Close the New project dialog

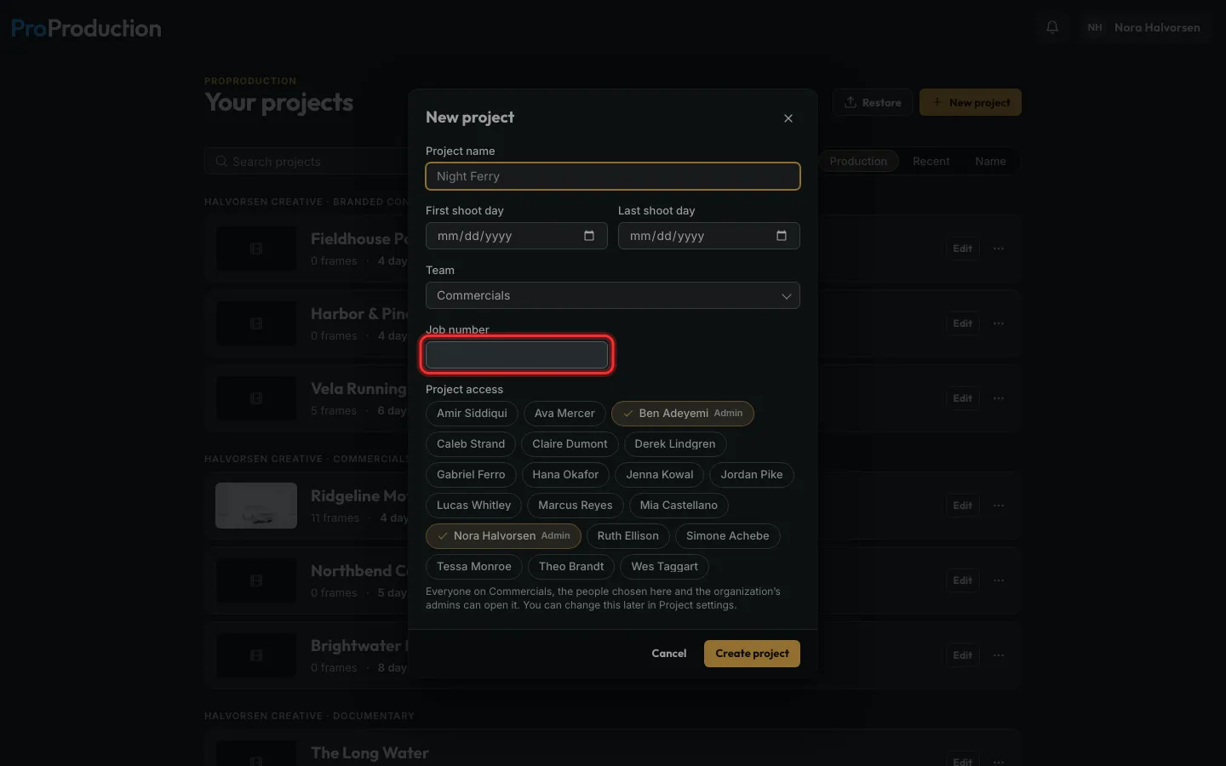coord(788,118)
